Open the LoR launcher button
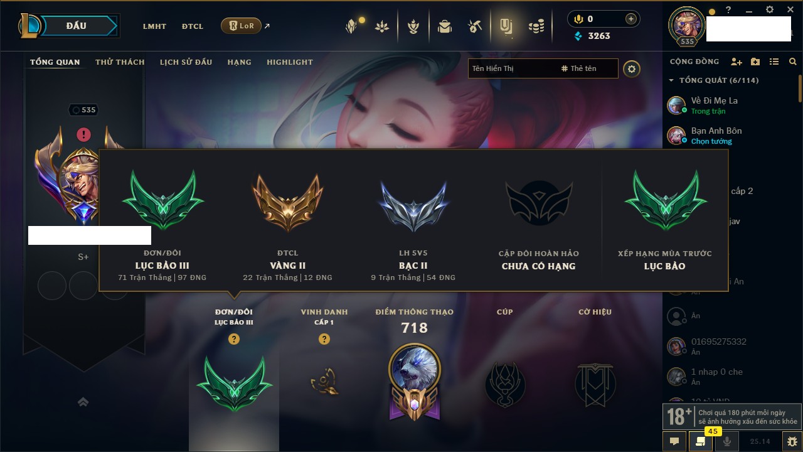 (241, 26)
